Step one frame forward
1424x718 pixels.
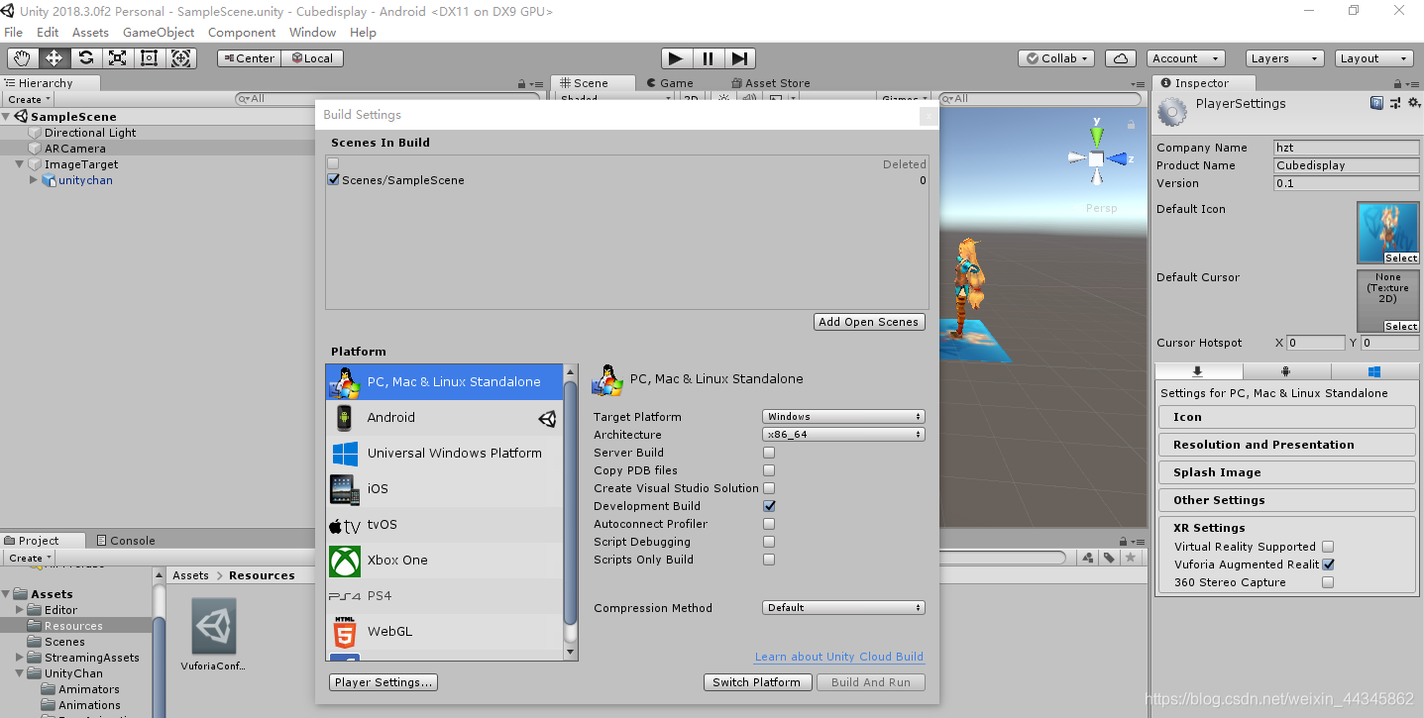tap(740, 58)
